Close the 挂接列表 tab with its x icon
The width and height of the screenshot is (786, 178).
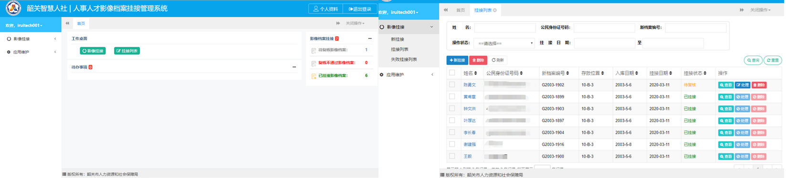coord(495,10)
